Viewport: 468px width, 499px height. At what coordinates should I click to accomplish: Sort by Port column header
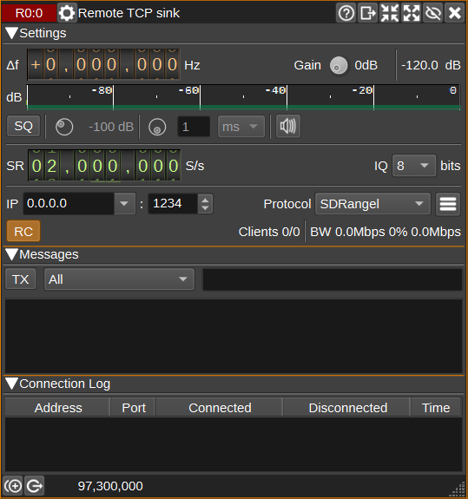133,408
